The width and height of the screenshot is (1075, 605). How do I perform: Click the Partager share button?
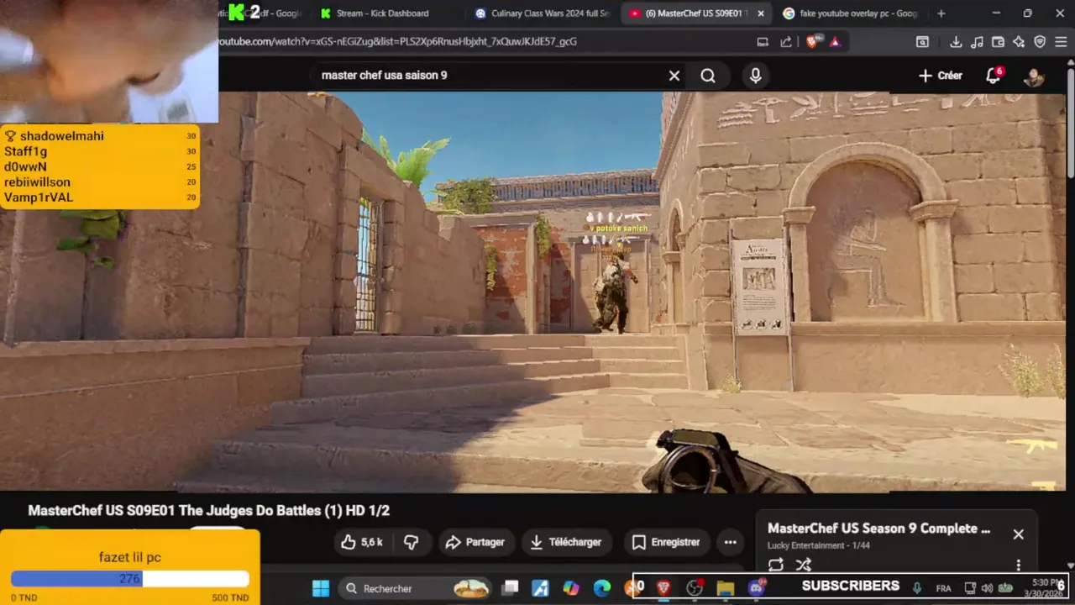tap(475, 542)
